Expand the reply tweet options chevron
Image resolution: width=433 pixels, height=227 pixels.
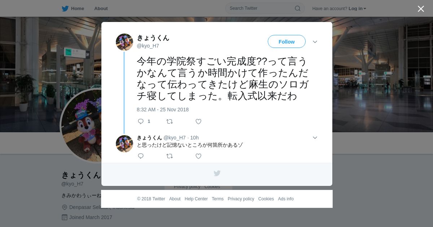(315, 138)
